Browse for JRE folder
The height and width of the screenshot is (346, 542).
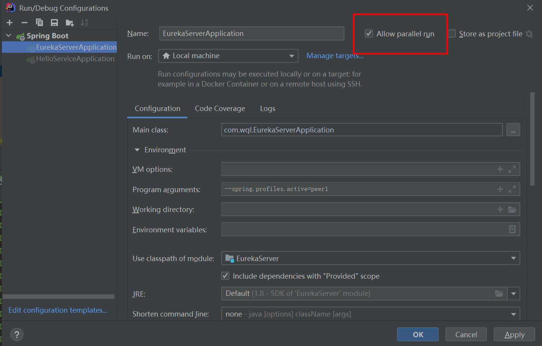pos(499,294)
